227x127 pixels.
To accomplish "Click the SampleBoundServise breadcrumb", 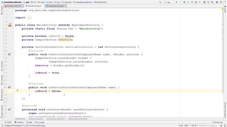I will click(x=11, y=2).
